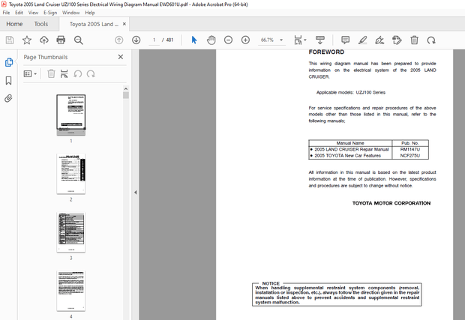Select page 3 thumbnail

pyautogui.click(x=70, y=232)
